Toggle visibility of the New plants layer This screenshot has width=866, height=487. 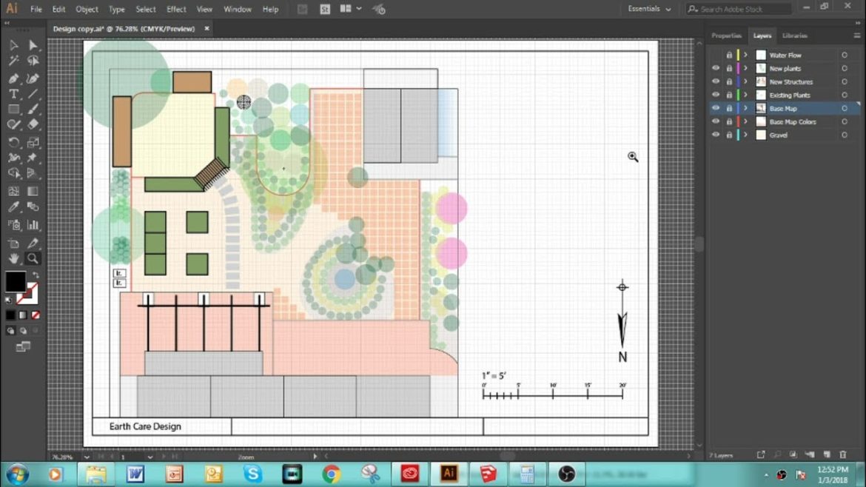(x=716, y=68)
